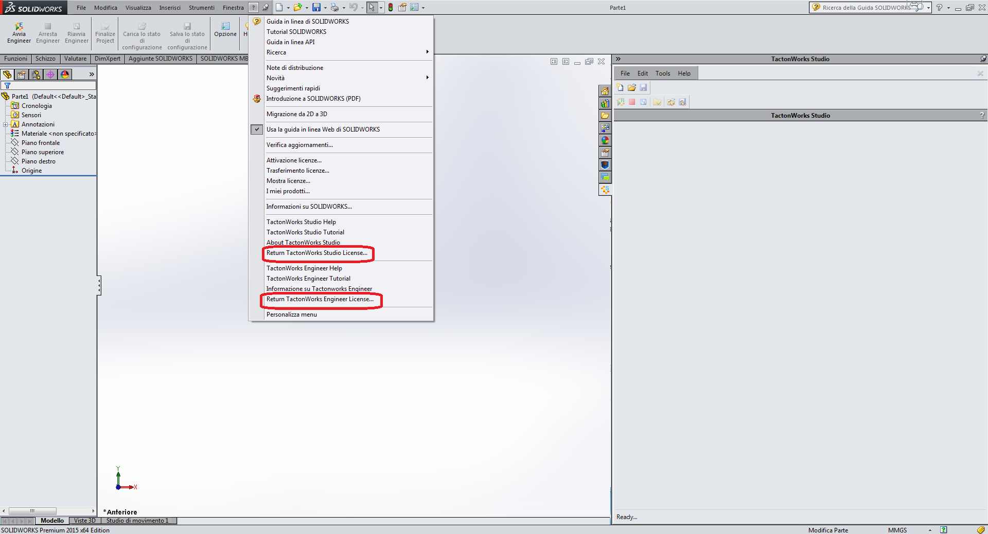Viewport: 988px width, 534px height.
Task: Open the Design Library task pane icon
Action: pos(605,103)
